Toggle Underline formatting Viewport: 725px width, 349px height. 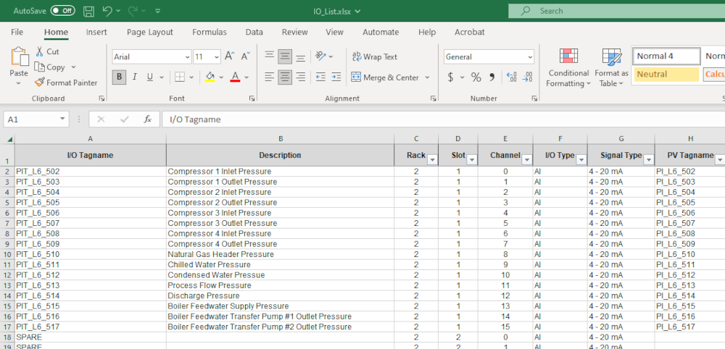[150, 77]
